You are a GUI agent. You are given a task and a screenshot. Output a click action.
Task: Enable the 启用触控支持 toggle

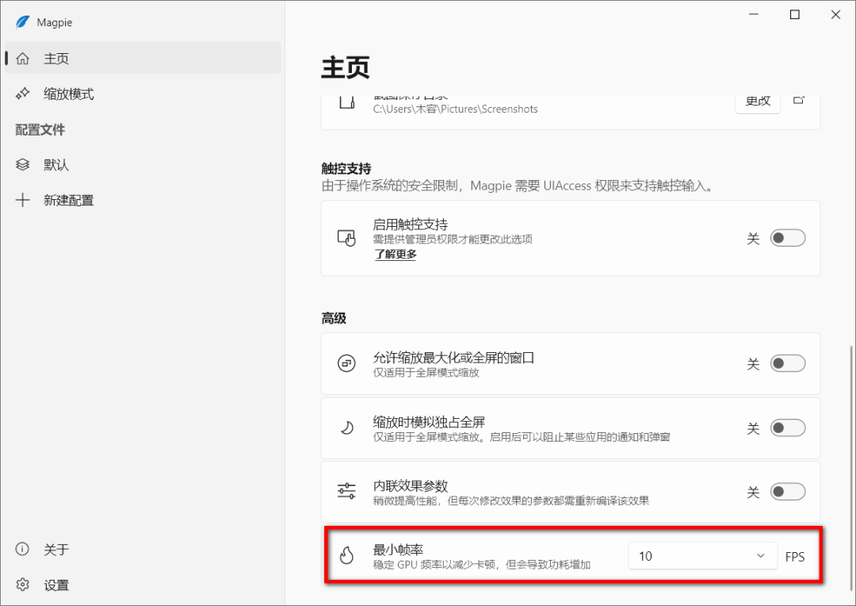click(788, 238)
